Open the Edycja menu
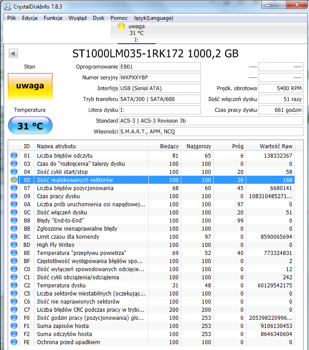The image size is (309, 350). pyautogui.click(x=30, y=18)
